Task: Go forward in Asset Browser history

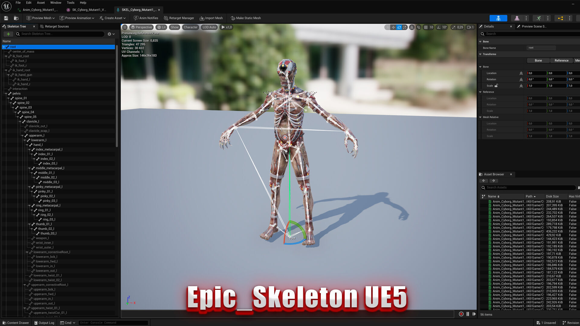Action: click(494, 181)
